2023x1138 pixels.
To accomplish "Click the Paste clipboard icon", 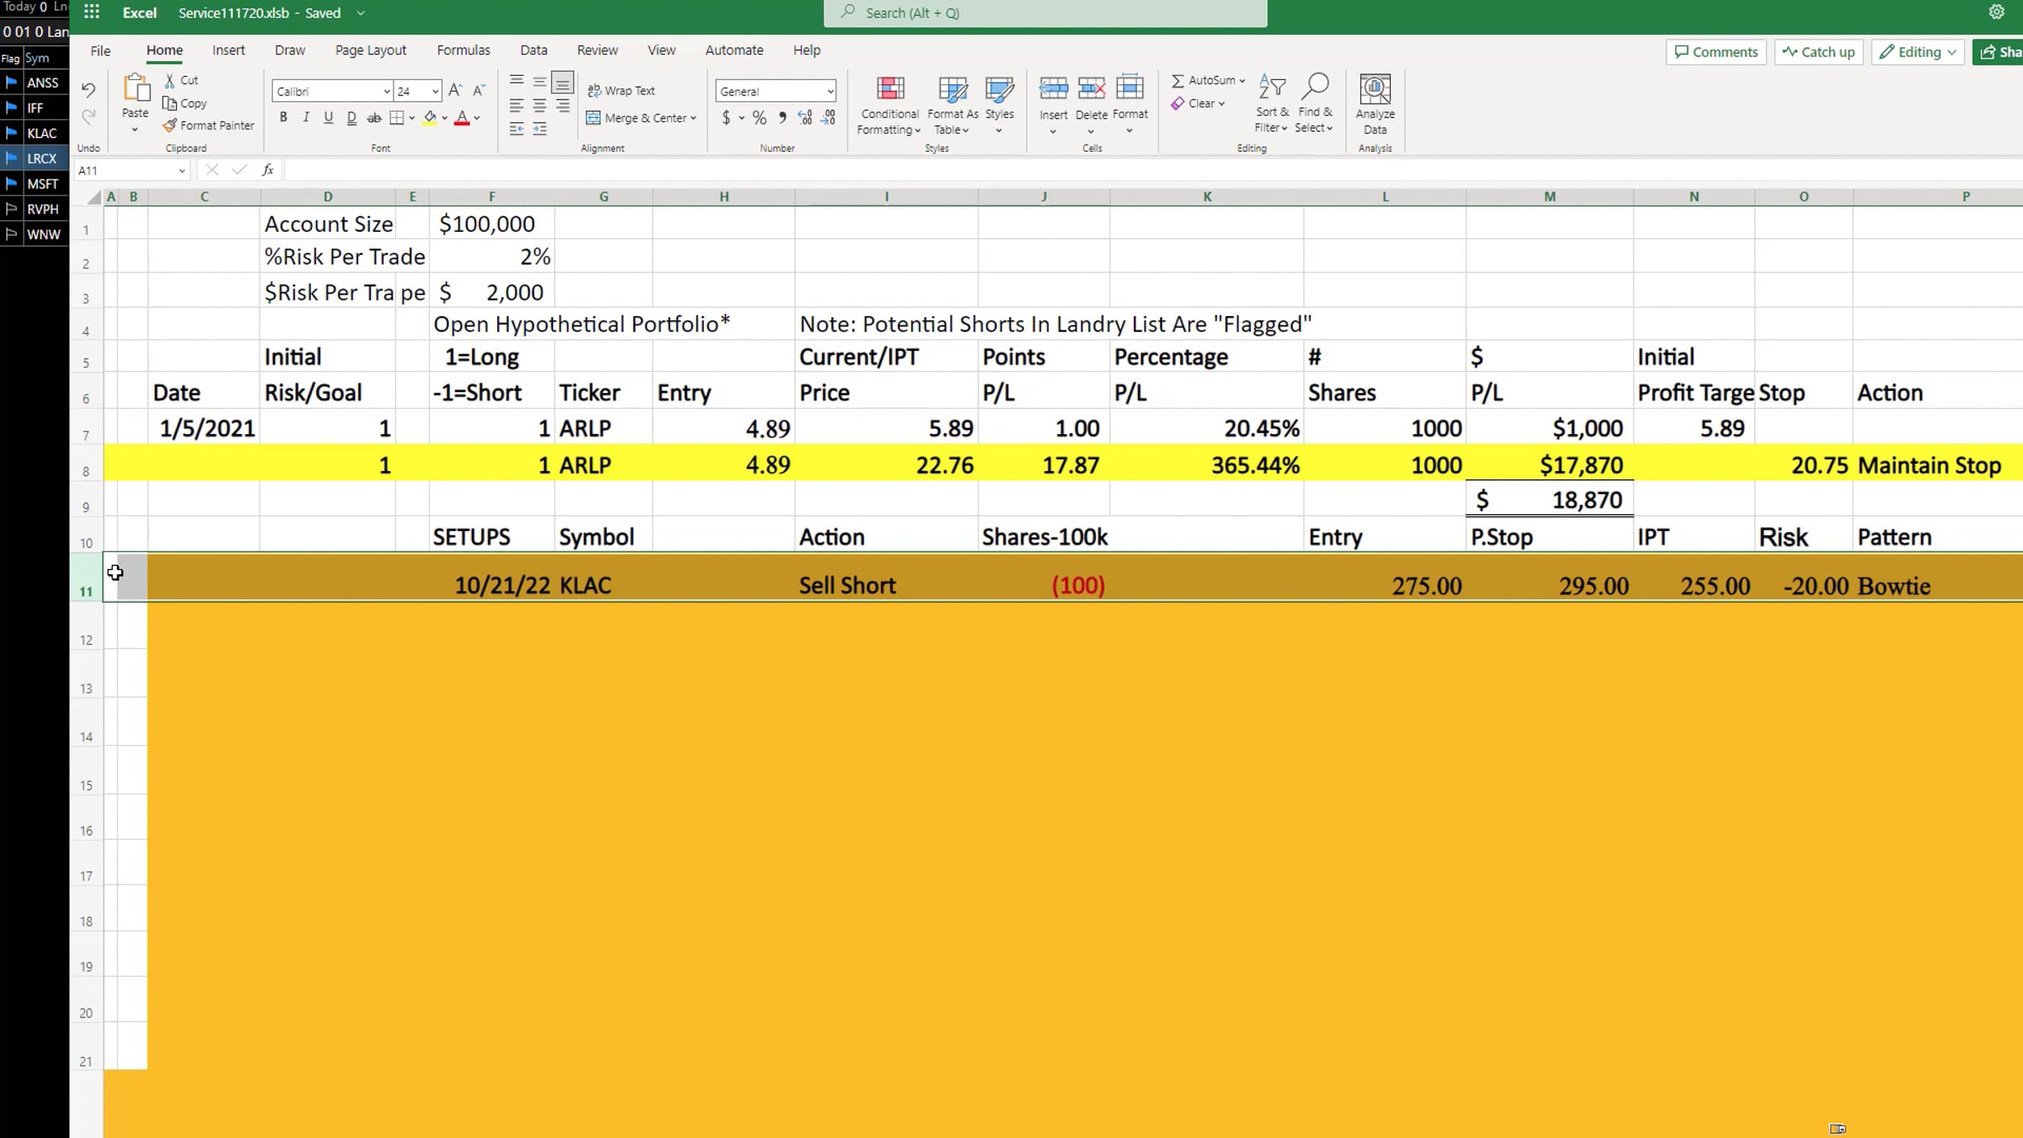I will [x=135, y=89].
